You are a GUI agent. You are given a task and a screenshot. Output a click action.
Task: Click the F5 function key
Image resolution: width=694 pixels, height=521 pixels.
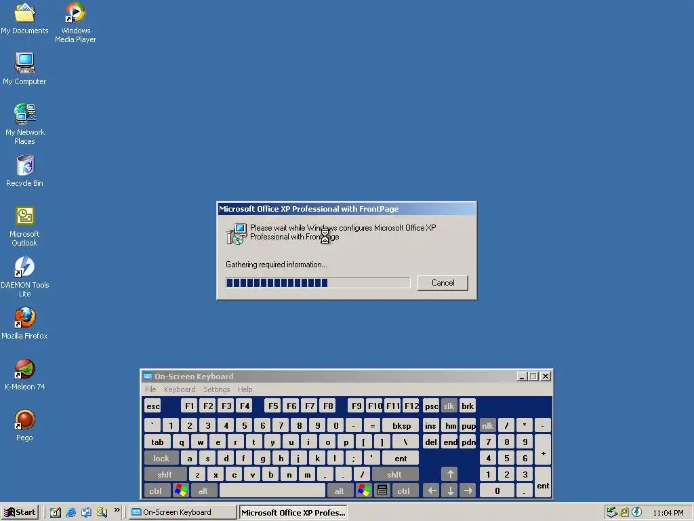[273, 406]
